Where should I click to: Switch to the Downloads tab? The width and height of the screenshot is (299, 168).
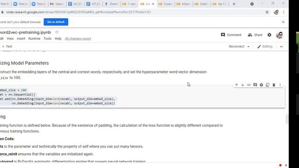click(x=112, y=4)
